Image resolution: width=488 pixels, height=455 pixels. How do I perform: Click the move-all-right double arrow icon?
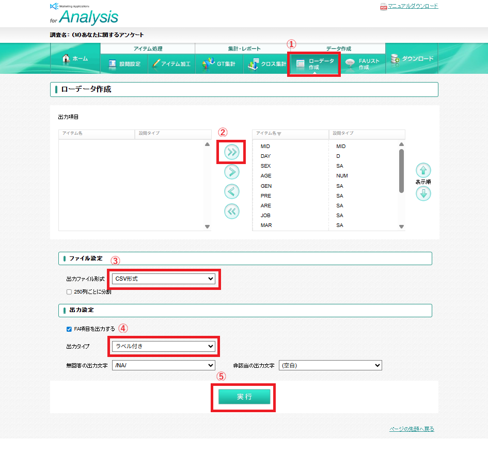click(231, 152)
